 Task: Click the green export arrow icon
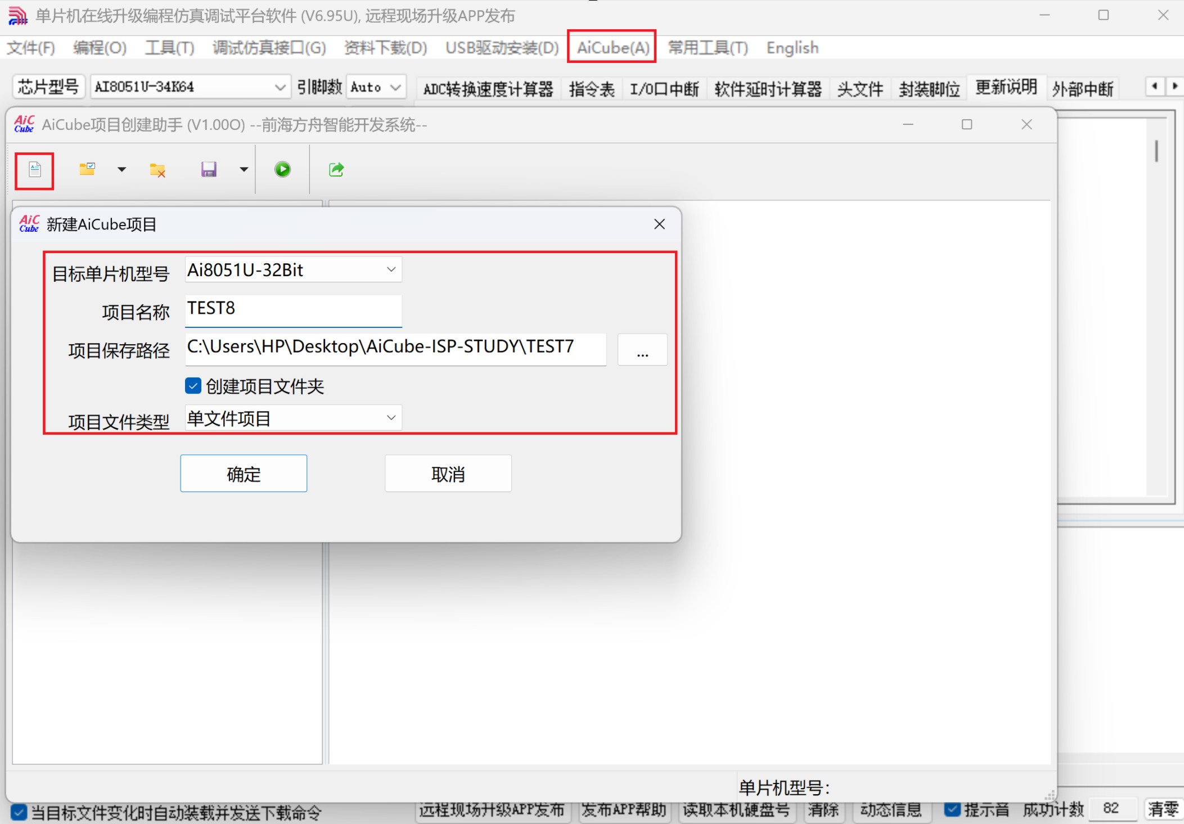coord(336,169)
